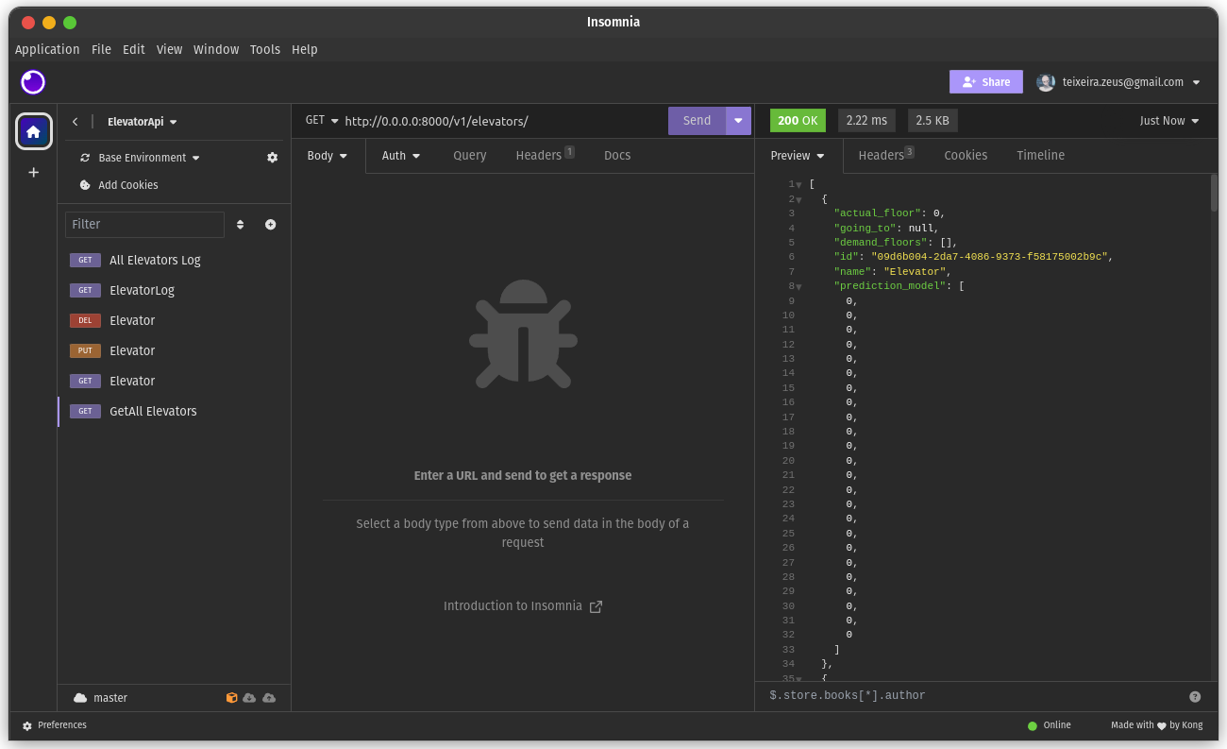Create new request with plus circle

pos(271,225)
